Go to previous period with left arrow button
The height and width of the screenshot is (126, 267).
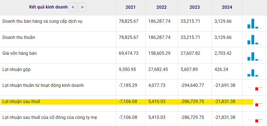click(x=73, y=7)
